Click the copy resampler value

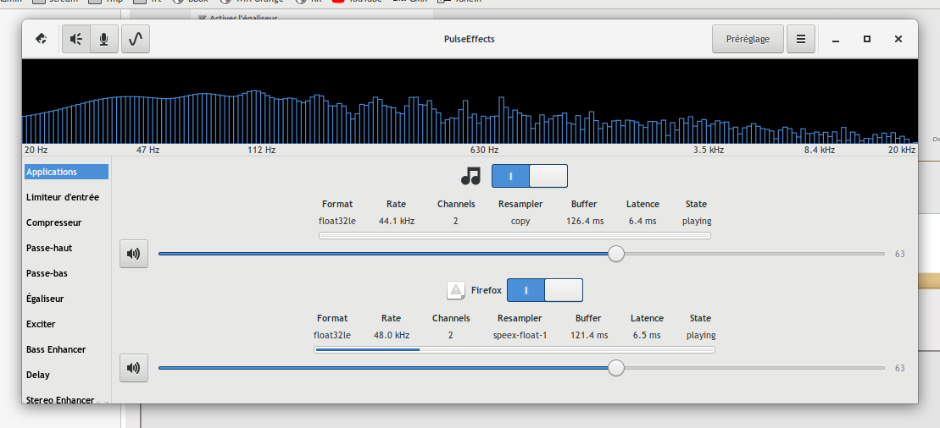520,222
